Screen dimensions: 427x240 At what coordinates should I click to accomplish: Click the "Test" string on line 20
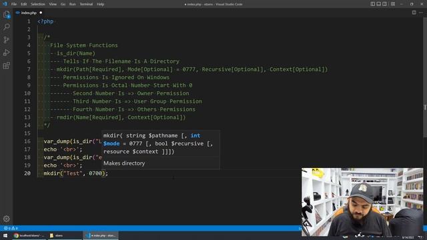coord(73,173)
